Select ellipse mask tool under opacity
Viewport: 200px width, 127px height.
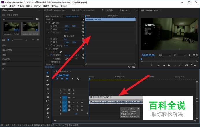(x=52, y=52)
